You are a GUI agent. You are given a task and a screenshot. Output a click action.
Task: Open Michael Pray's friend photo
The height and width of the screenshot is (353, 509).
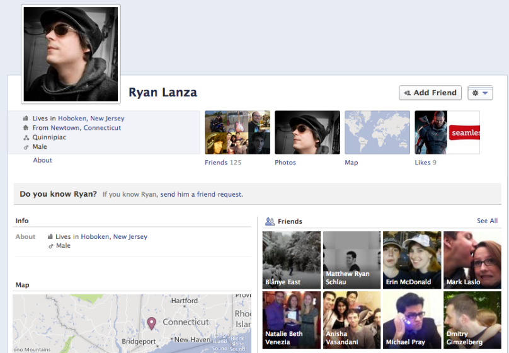click(x=412, y=320)
